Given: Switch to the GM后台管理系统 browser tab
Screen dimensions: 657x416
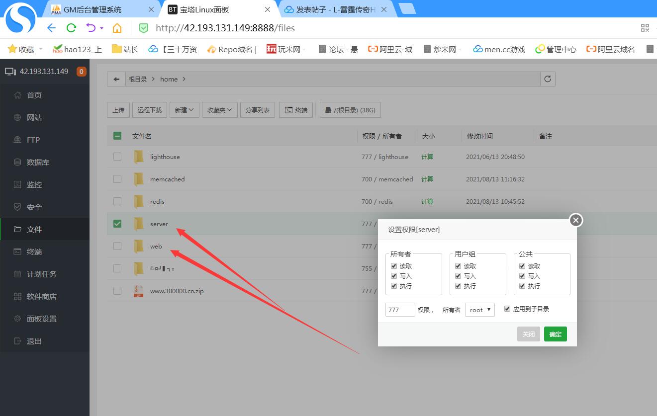Looking at the screenshot, I should click(x=93, y=9).
